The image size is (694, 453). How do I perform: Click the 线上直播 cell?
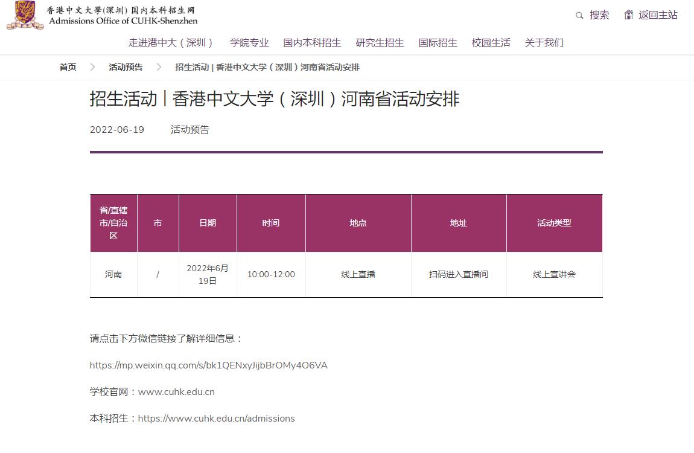358,275
